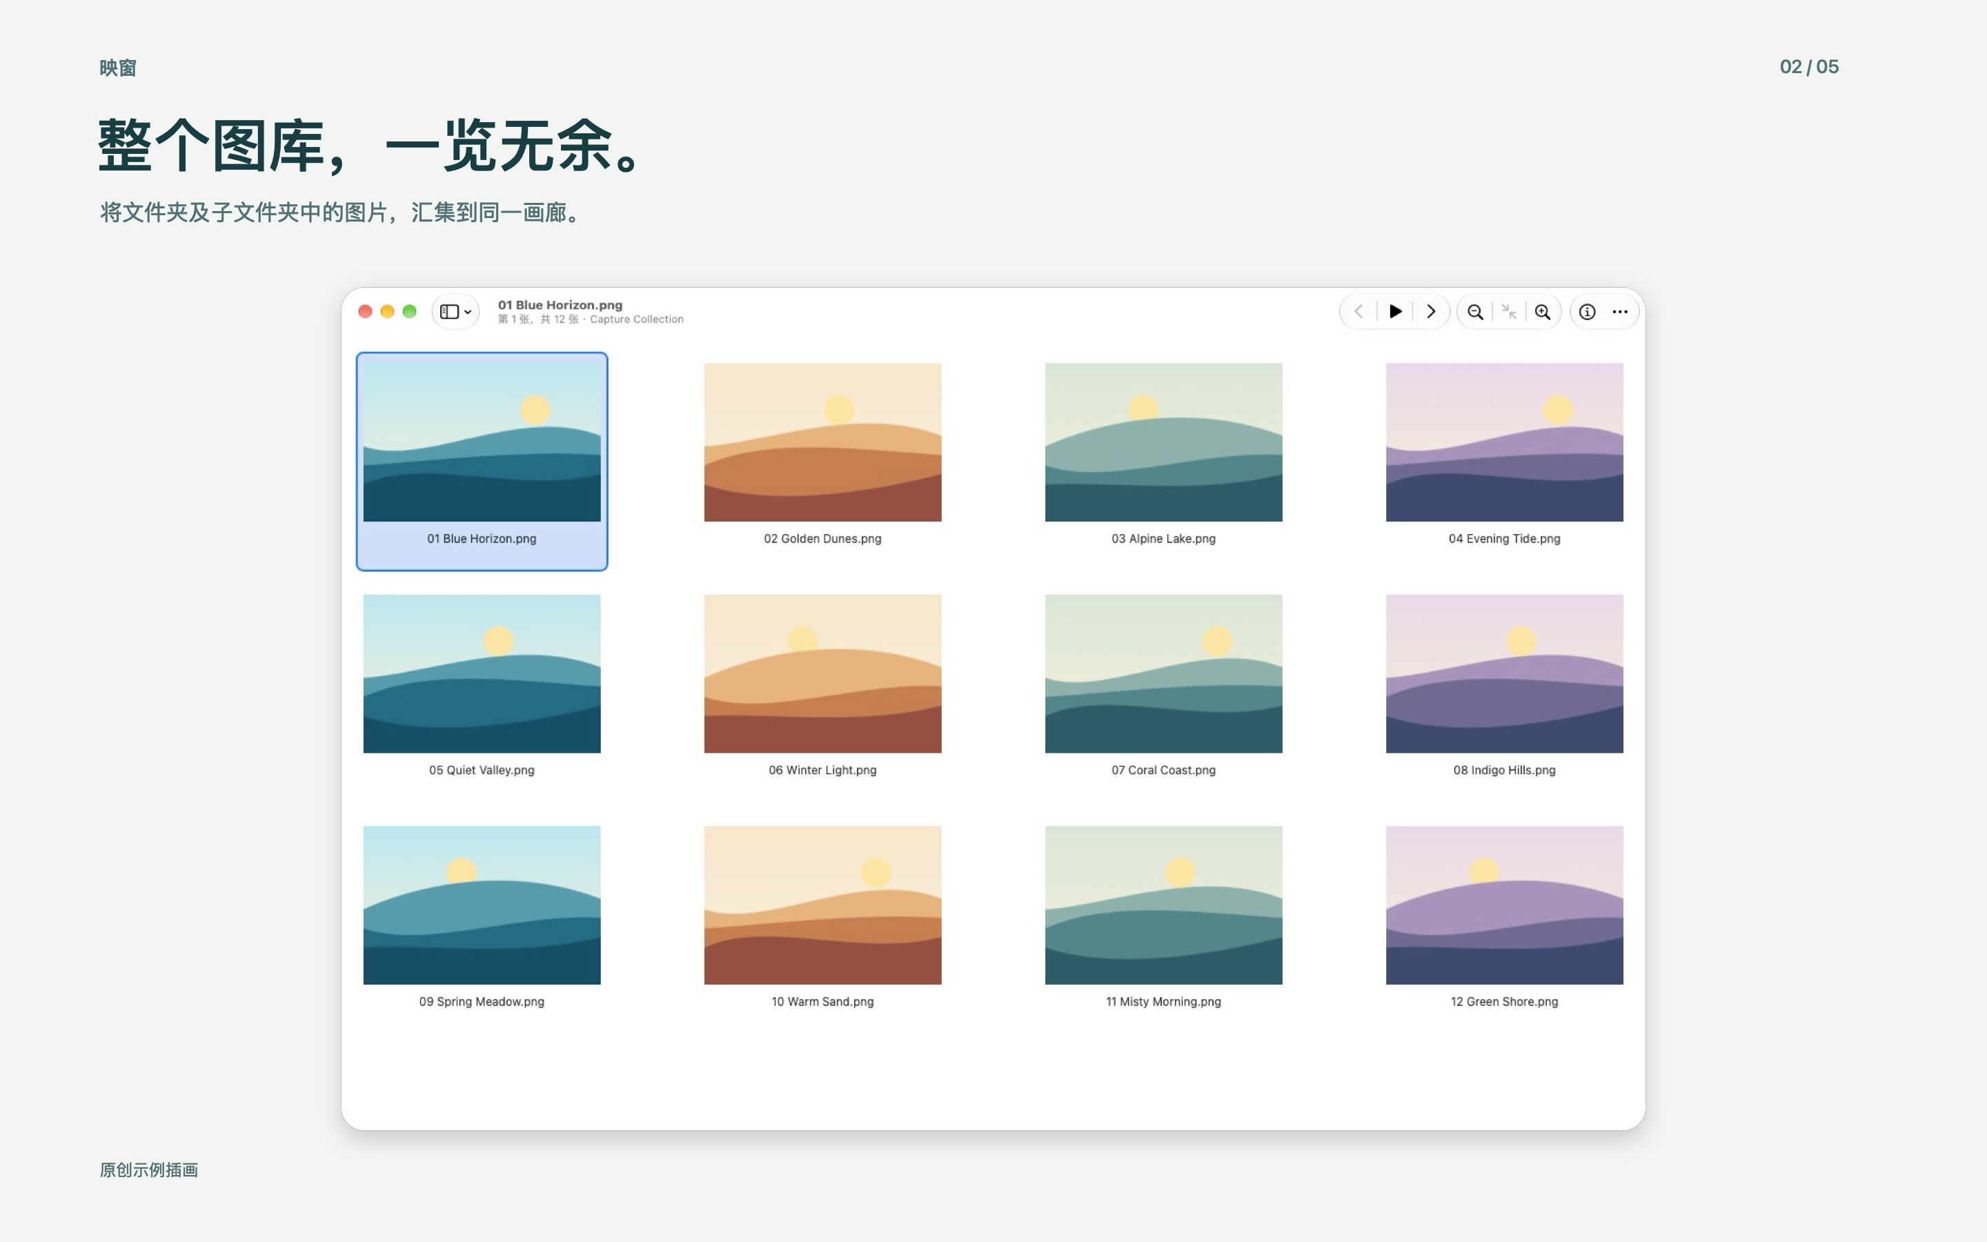Click the fit-to-window arrows icon

tap(1509, 312)
